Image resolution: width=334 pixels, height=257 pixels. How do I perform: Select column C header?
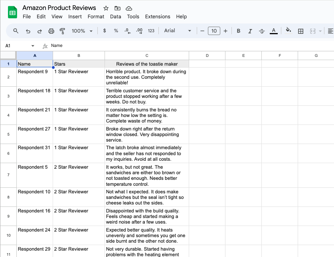click(x=147, y=56)
